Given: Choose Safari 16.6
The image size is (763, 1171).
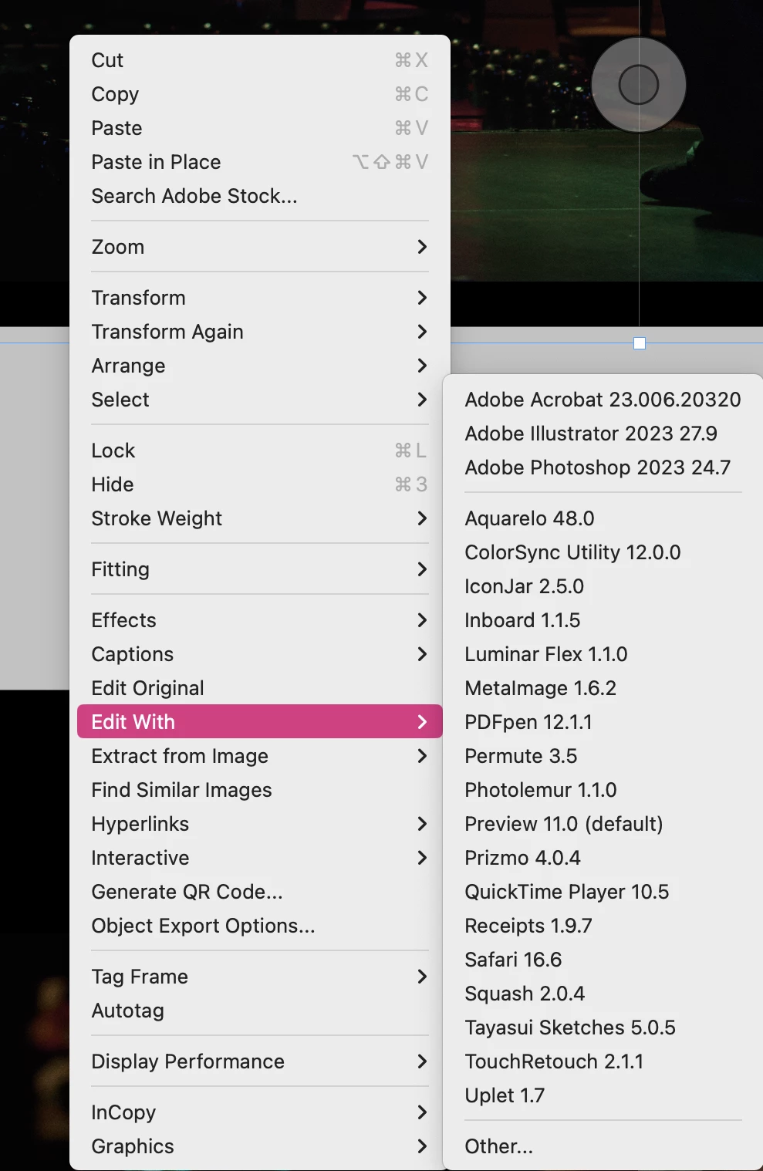Looking at the screenshot, I should click(x=603, y=960).
